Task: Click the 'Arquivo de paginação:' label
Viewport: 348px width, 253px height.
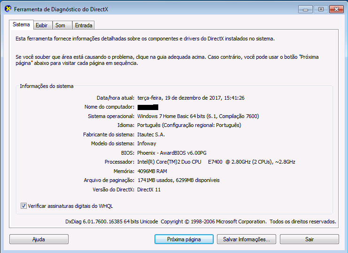Action: click(x=109, y=180)
